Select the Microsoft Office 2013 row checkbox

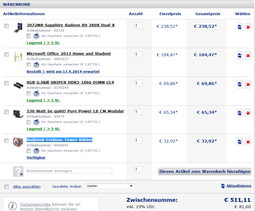7,54
